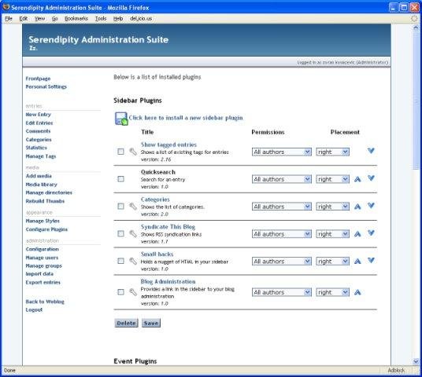422x377 pixels.
Task: Open Manage Tags link
Action: point(41,156)
